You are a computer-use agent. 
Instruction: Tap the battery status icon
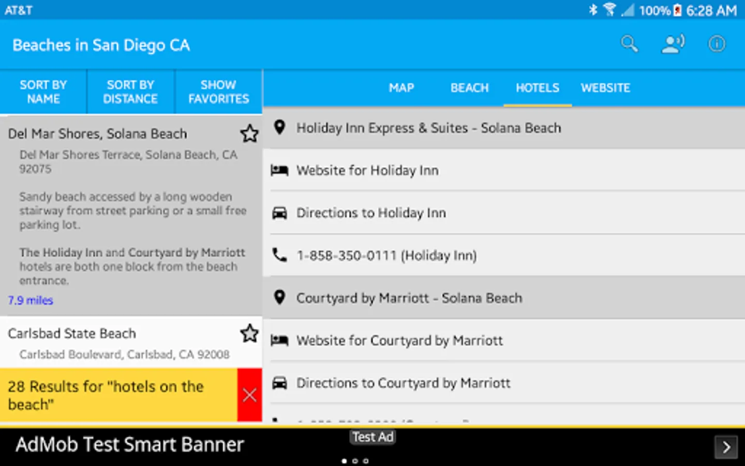coord(677,10)
